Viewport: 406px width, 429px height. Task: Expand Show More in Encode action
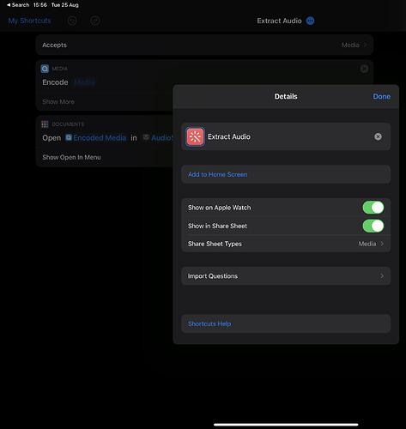tap(58, 102)
